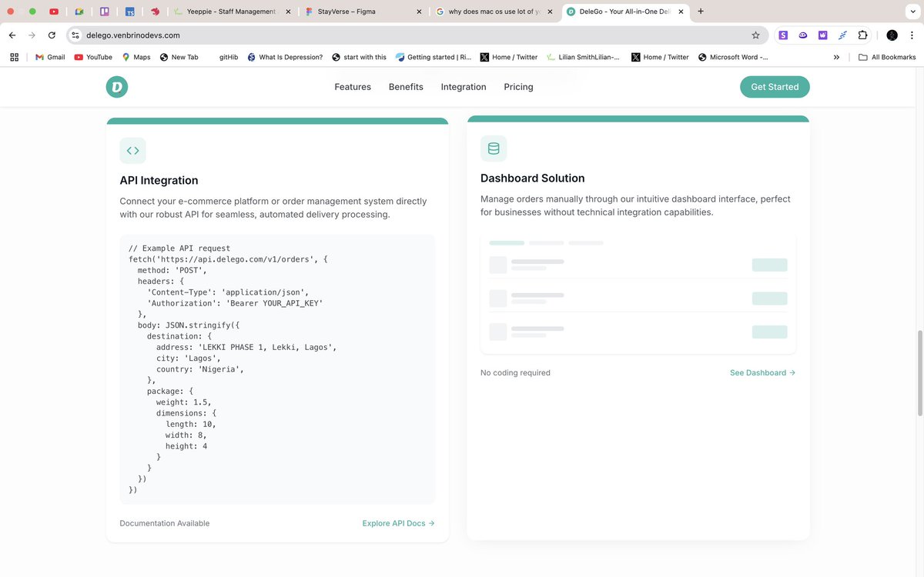The image size is (924, 577).
Task: Expand the tab search dropdown arrow
Action: click(x=912, y=12)
